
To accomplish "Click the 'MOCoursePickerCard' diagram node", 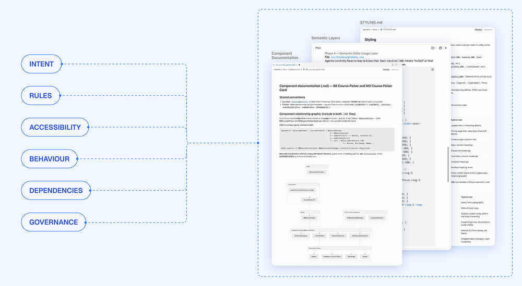I will 360,236.
